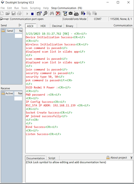Click the COM7 port status field
134x184 pixels.
[x=98, y=19]
